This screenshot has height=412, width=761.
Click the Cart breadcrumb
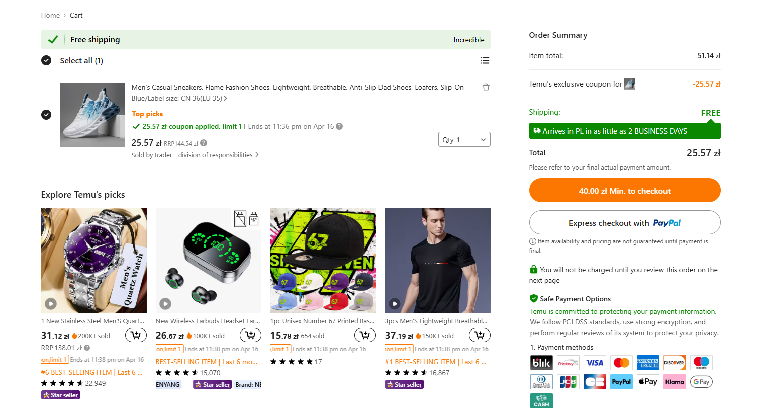pos(76,15)
